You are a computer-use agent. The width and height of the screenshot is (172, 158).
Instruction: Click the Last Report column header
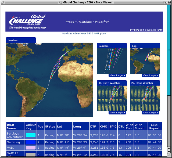(x=155, y=126)
